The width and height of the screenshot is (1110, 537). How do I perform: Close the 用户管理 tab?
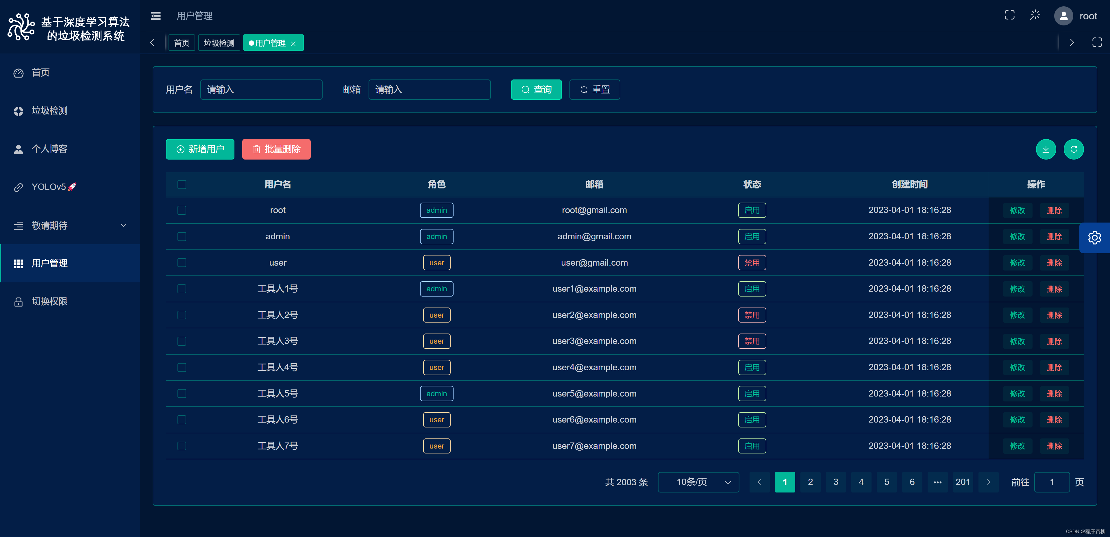(293, 43)
